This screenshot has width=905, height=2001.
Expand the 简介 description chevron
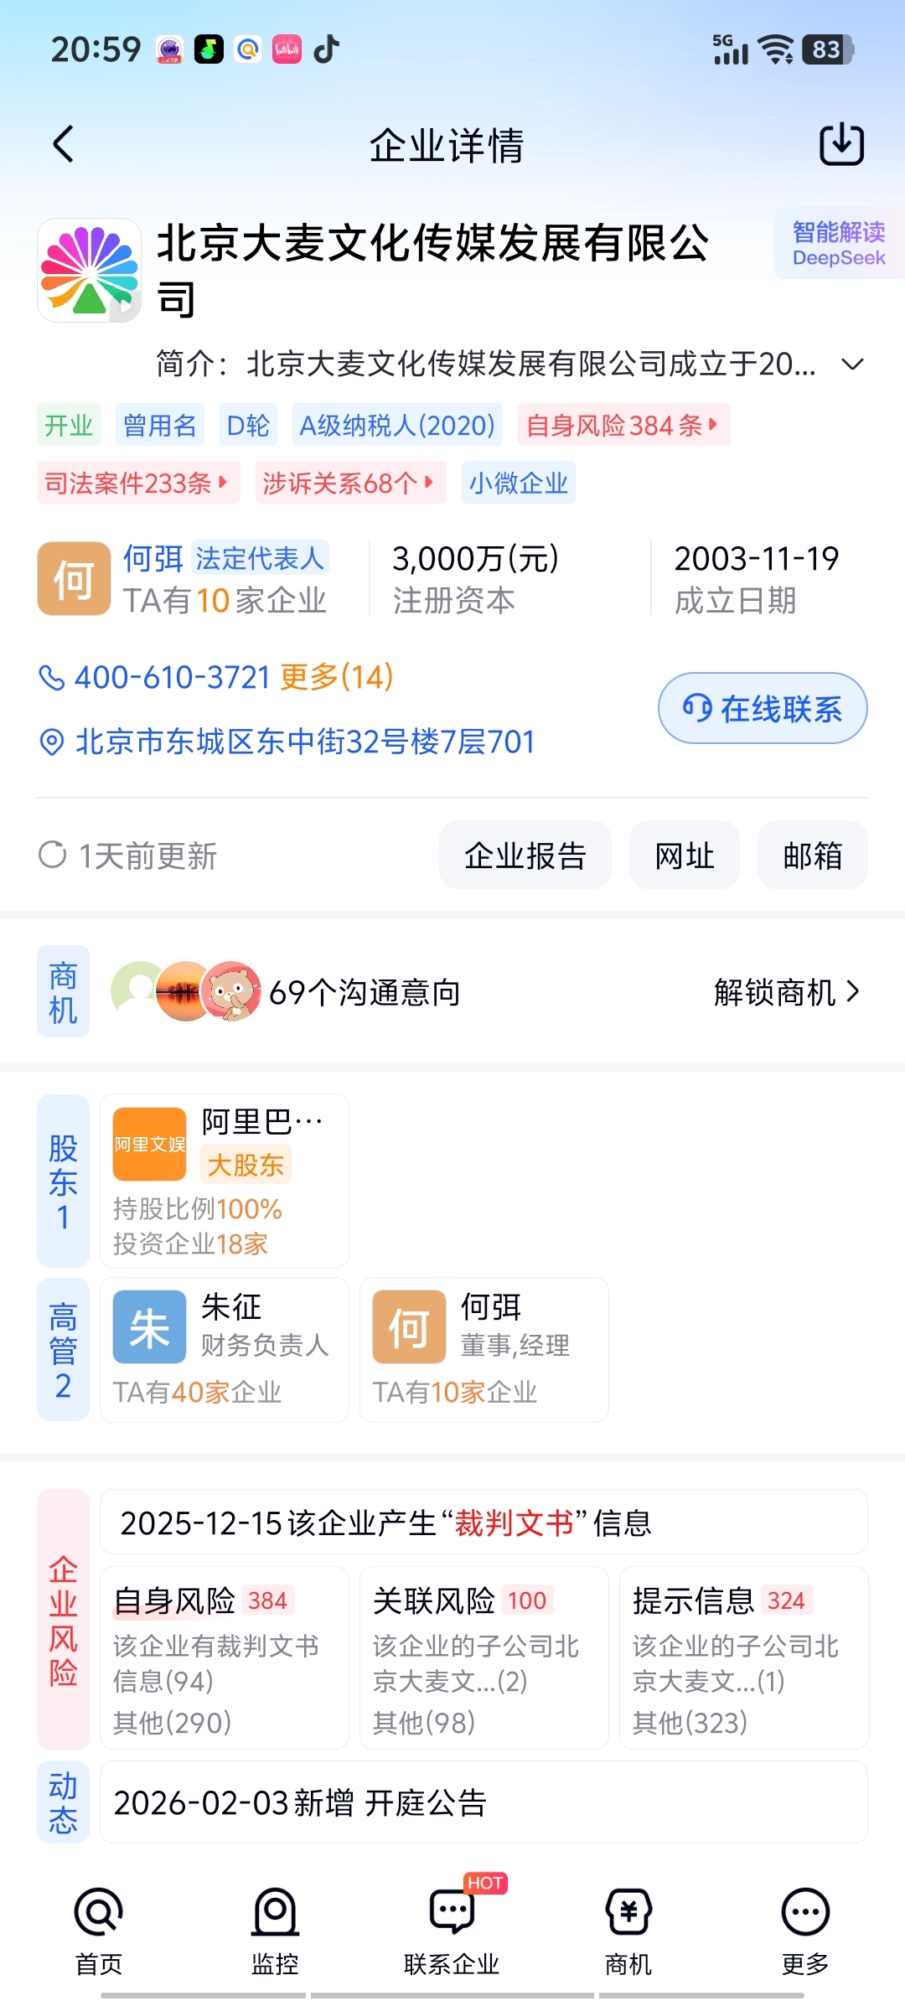pos(852,364)
